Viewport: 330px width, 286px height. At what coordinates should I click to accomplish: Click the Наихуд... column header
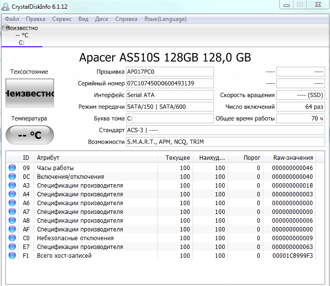(x=210, y=157)
